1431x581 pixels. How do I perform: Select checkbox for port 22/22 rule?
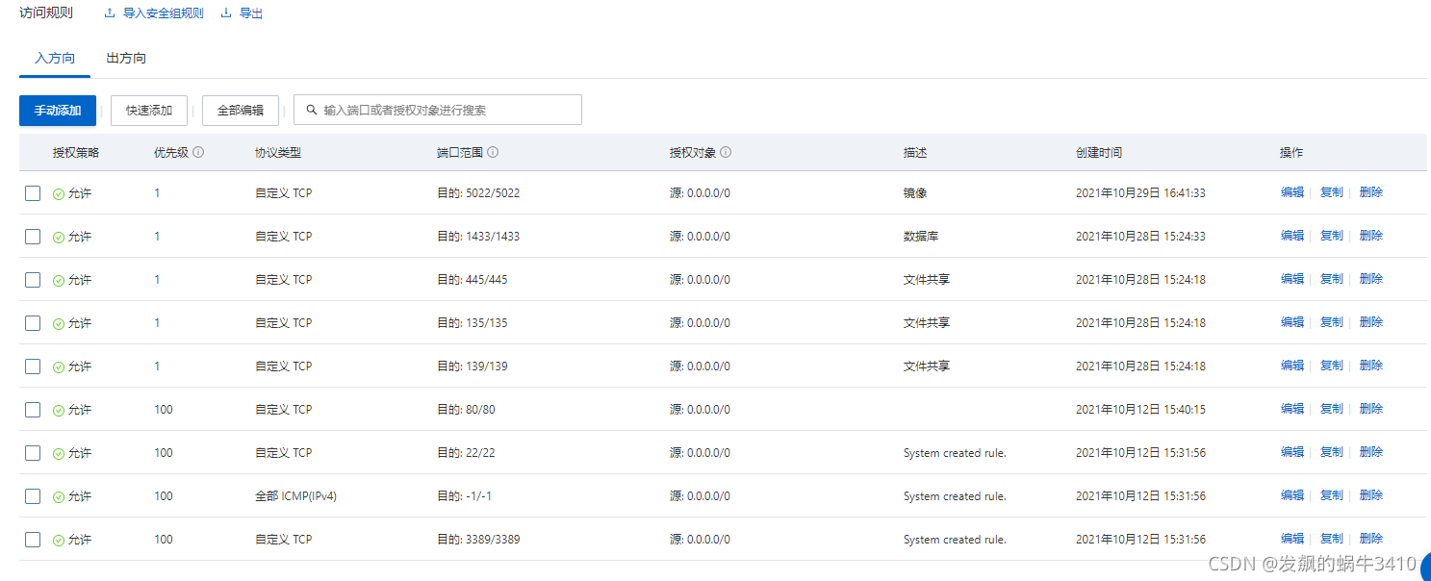(x=33, y=453)
